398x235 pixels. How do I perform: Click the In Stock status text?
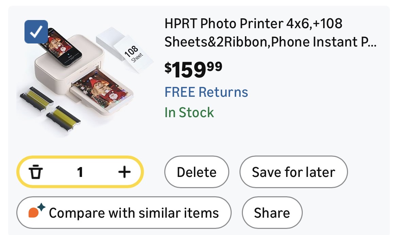coord(189,112)
